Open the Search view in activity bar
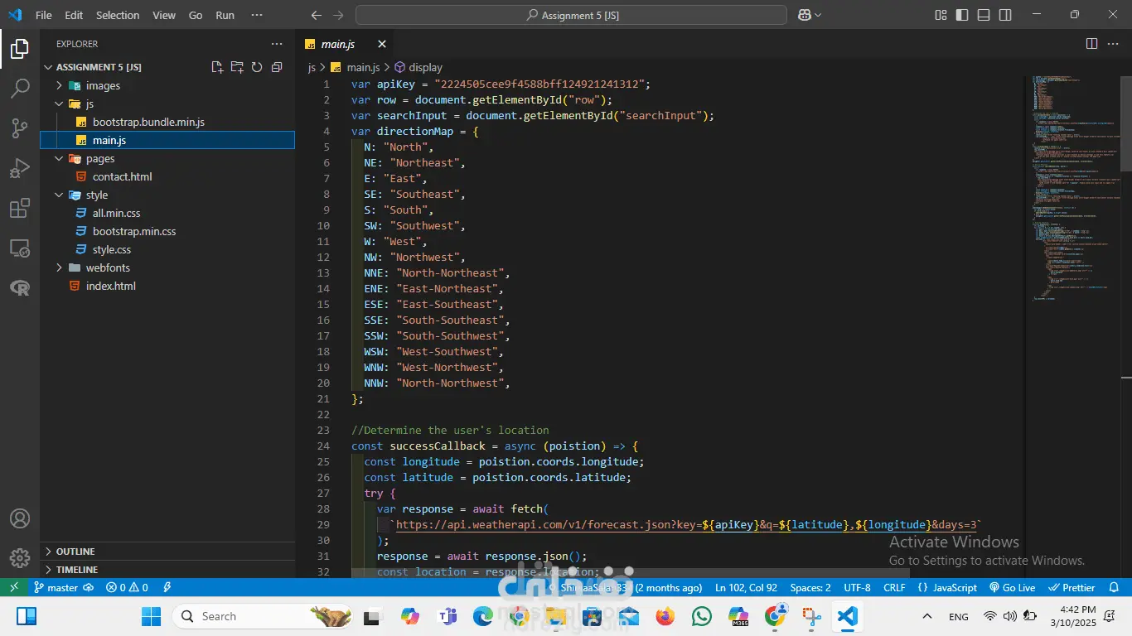The image size is (1132, 636). pos(20,89)
